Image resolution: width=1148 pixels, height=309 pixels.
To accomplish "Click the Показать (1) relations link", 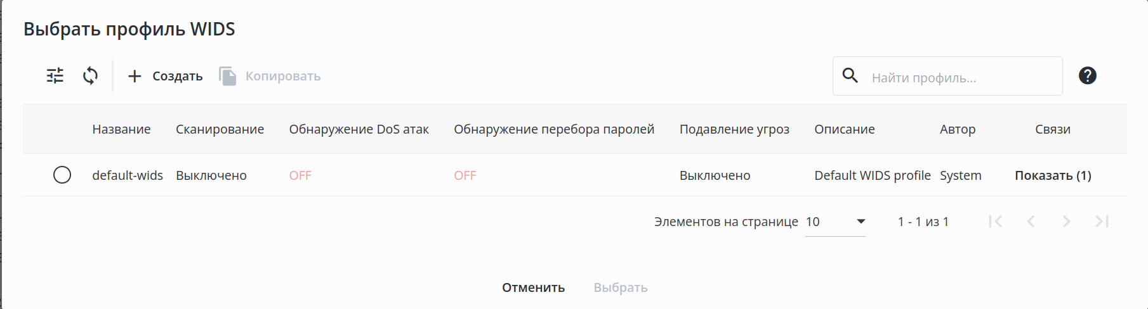I will pyautogui.click(x=1053, y=175).
